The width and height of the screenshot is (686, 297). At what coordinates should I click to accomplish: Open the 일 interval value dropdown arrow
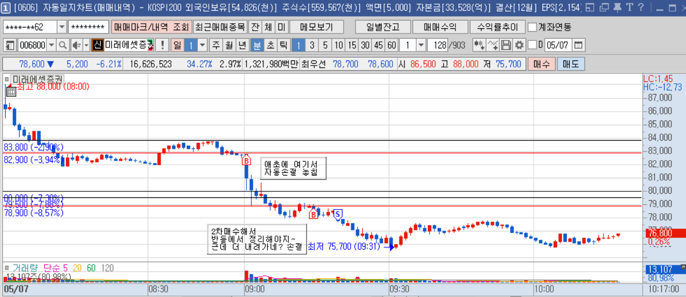tap(203, 45)
